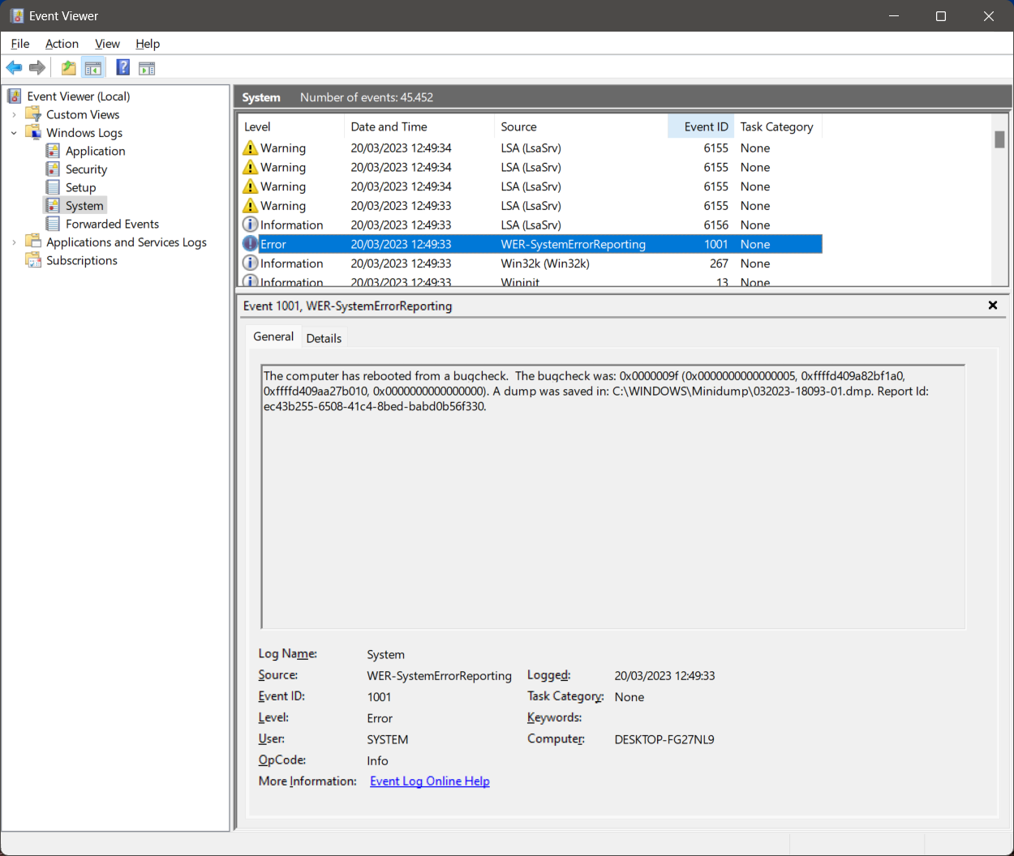The height and width of the screenshot is (856, 1014).
Task: Click inside the bugcheck description text box
Action: tap(613, 497)
